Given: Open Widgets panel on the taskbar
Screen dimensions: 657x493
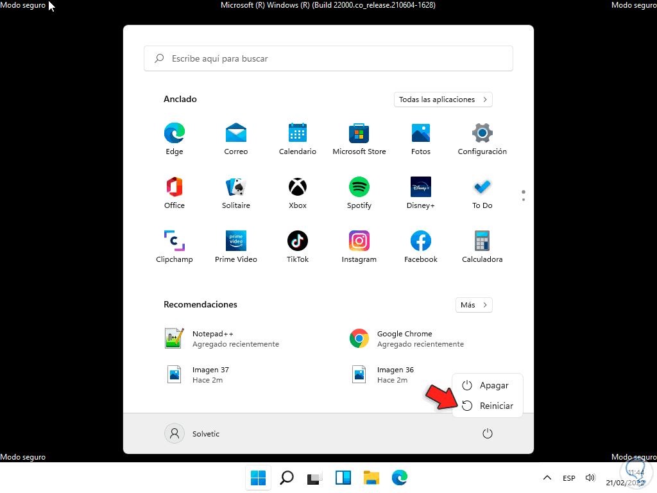Looking at the screenshot, I should point(343,478).
